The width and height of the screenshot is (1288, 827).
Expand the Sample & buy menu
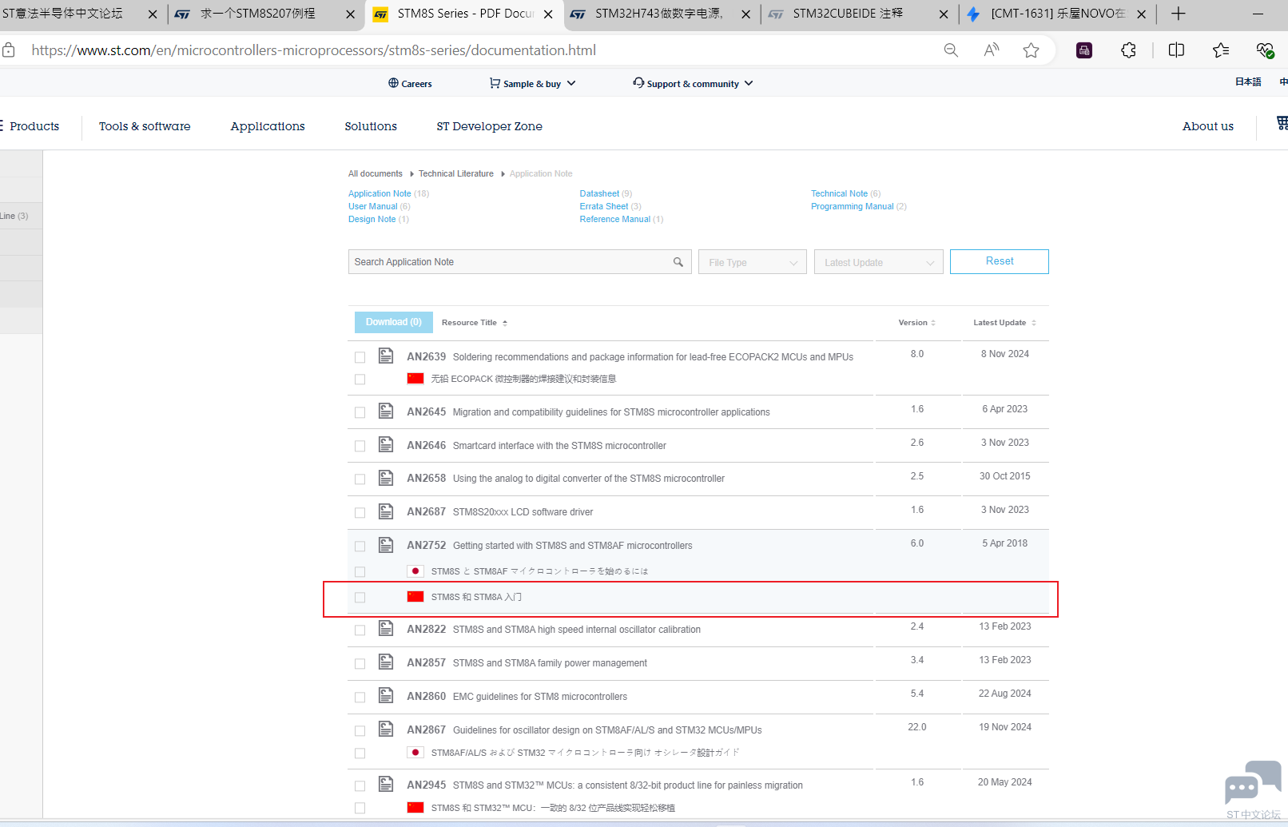pos(532,83)
